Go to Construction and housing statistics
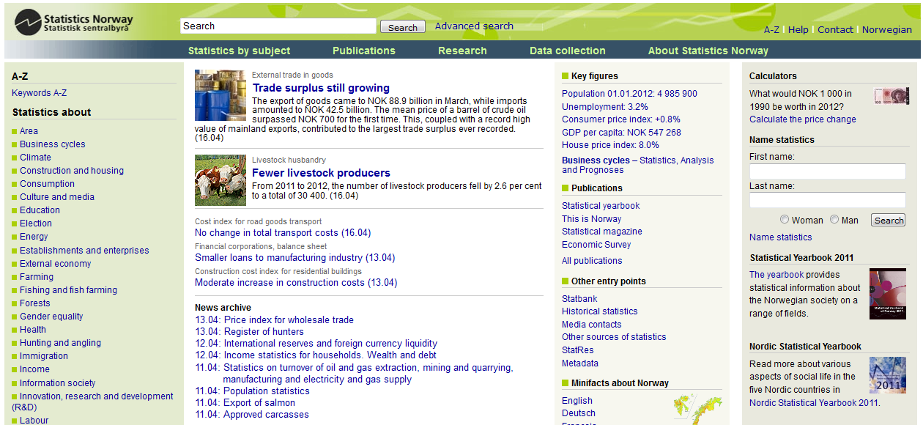 click(72, 171)
